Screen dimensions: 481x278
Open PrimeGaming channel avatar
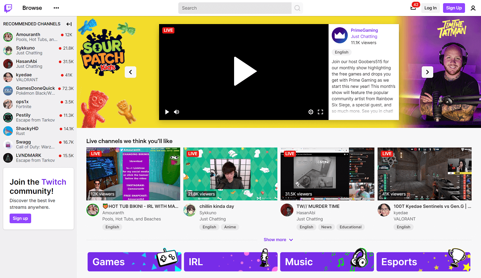click(340, 35)
